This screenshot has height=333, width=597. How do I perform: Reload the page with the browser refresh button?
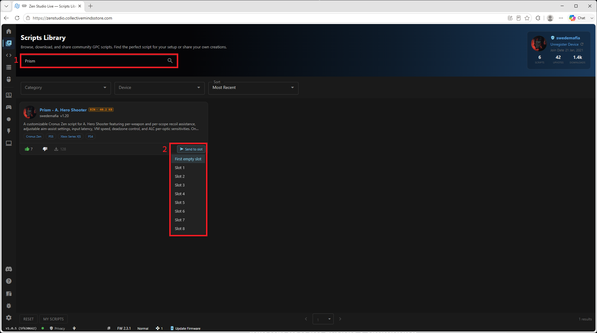coord(17,18)
